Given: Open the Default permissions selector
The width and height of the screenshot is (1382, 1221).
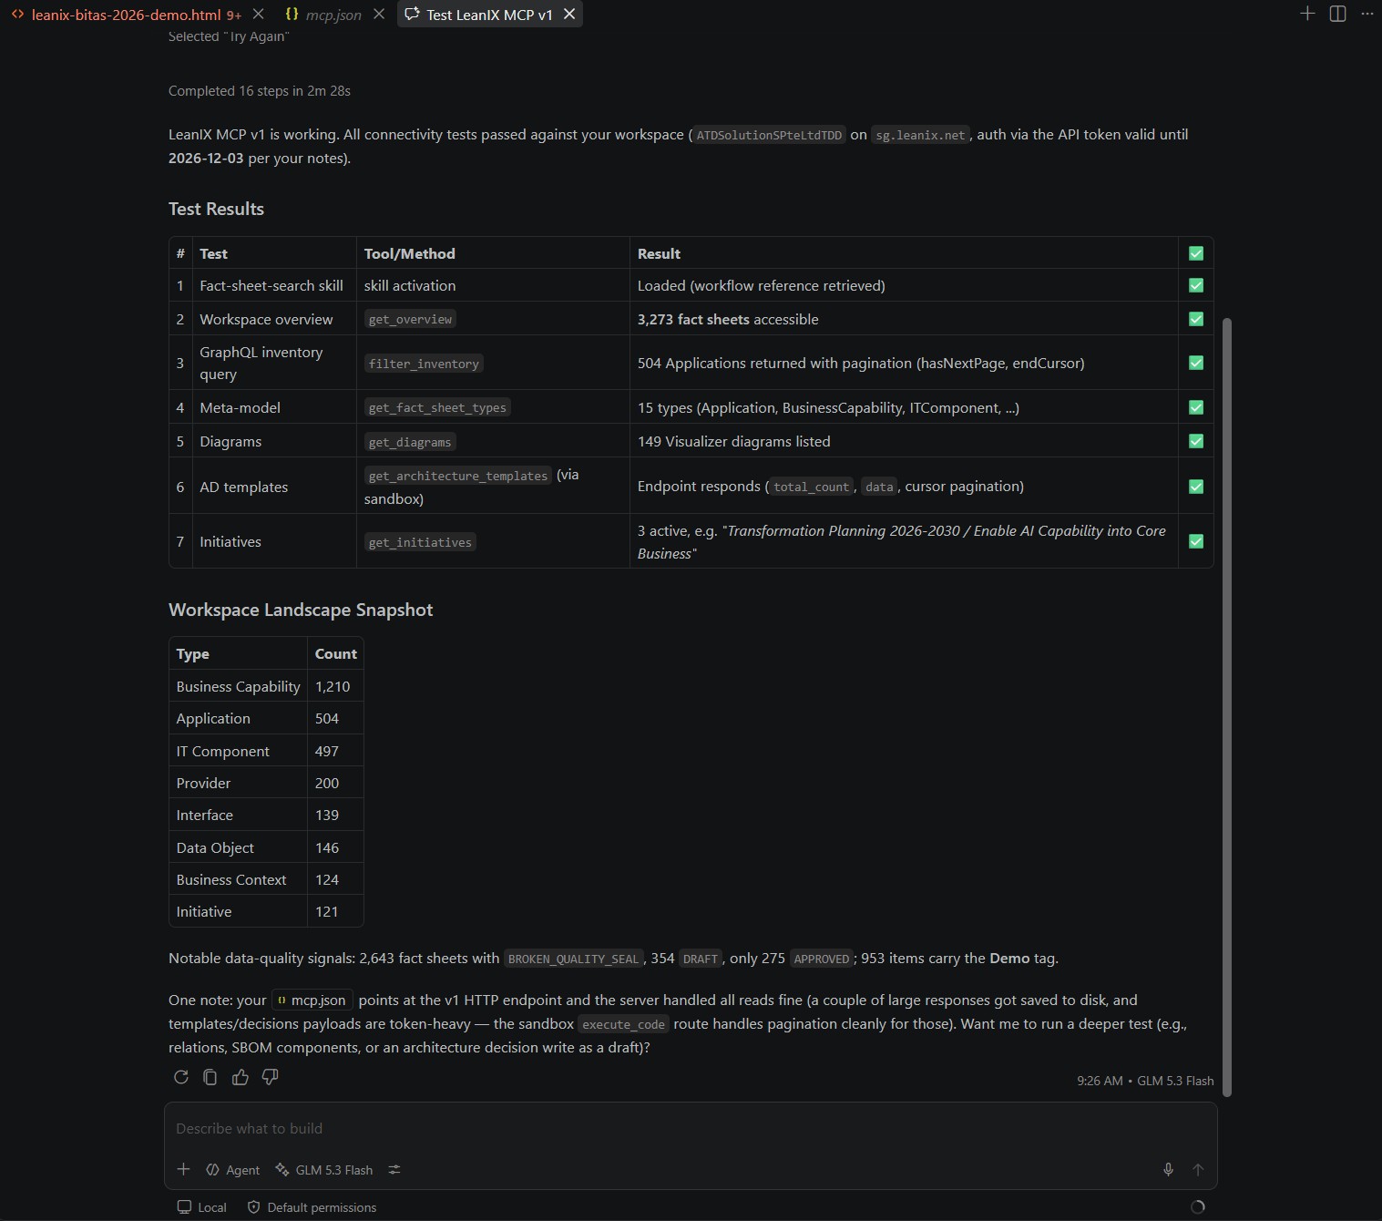Looking at the screenshot, I should coord(312,1207).
